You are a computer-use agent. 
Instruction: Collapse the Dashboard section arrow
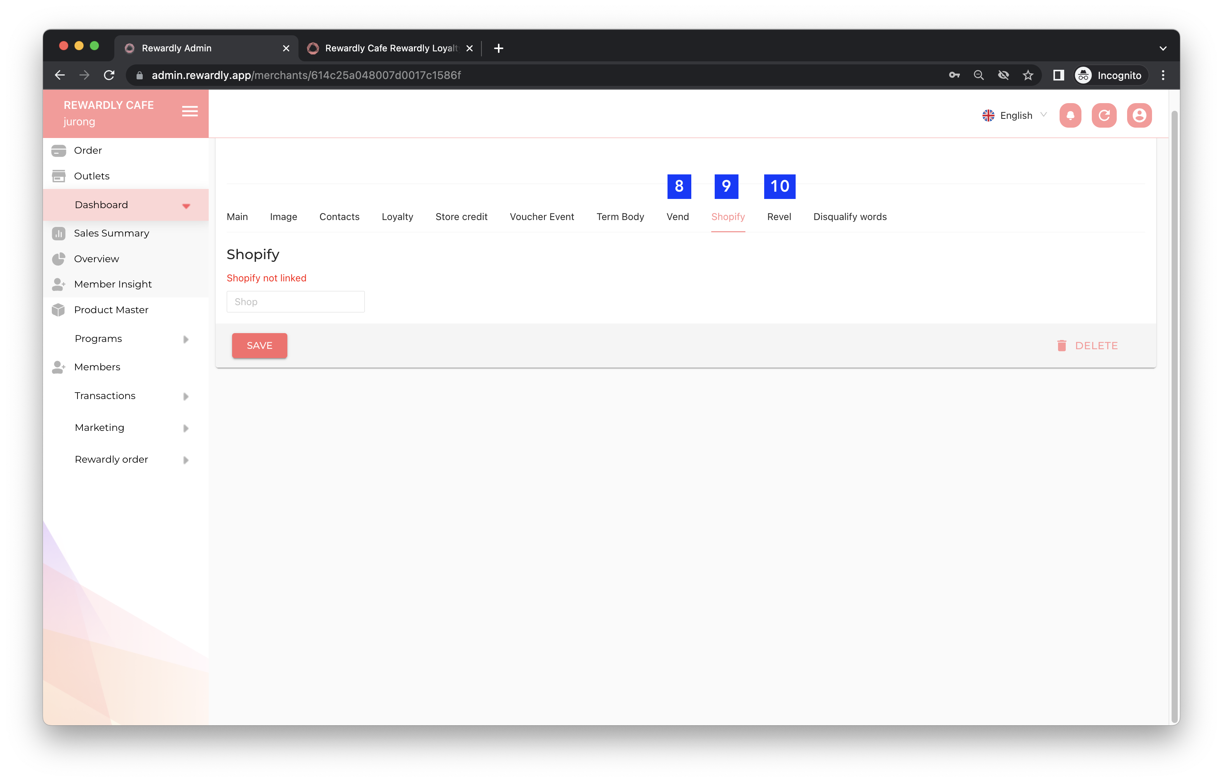[x=186, y=205]
